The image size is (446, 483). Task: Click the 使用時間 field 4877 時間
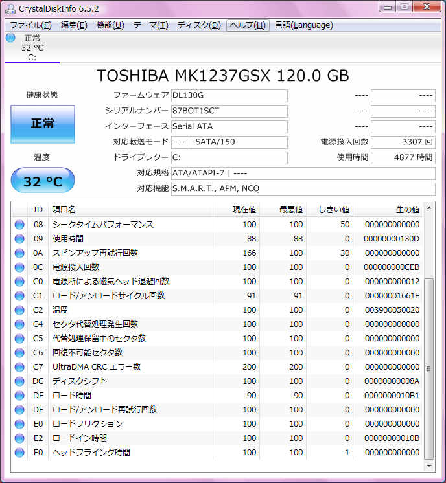(403, 158)
